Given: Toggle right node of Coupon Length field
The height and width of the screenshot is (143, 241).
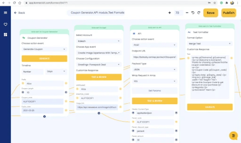Looking at the screenshot, I should tap(66, 92).
